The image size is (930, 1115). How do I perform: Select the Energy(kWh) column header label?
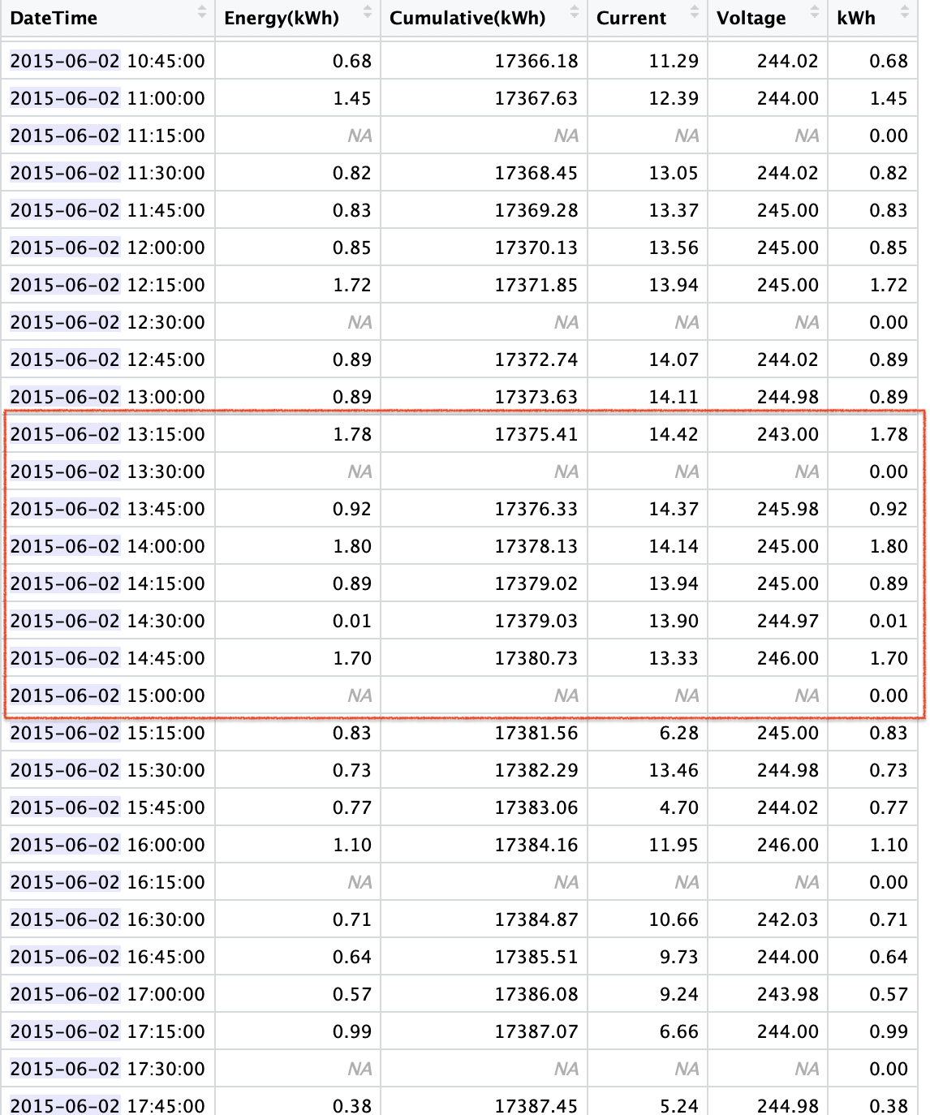click(282, 18)
